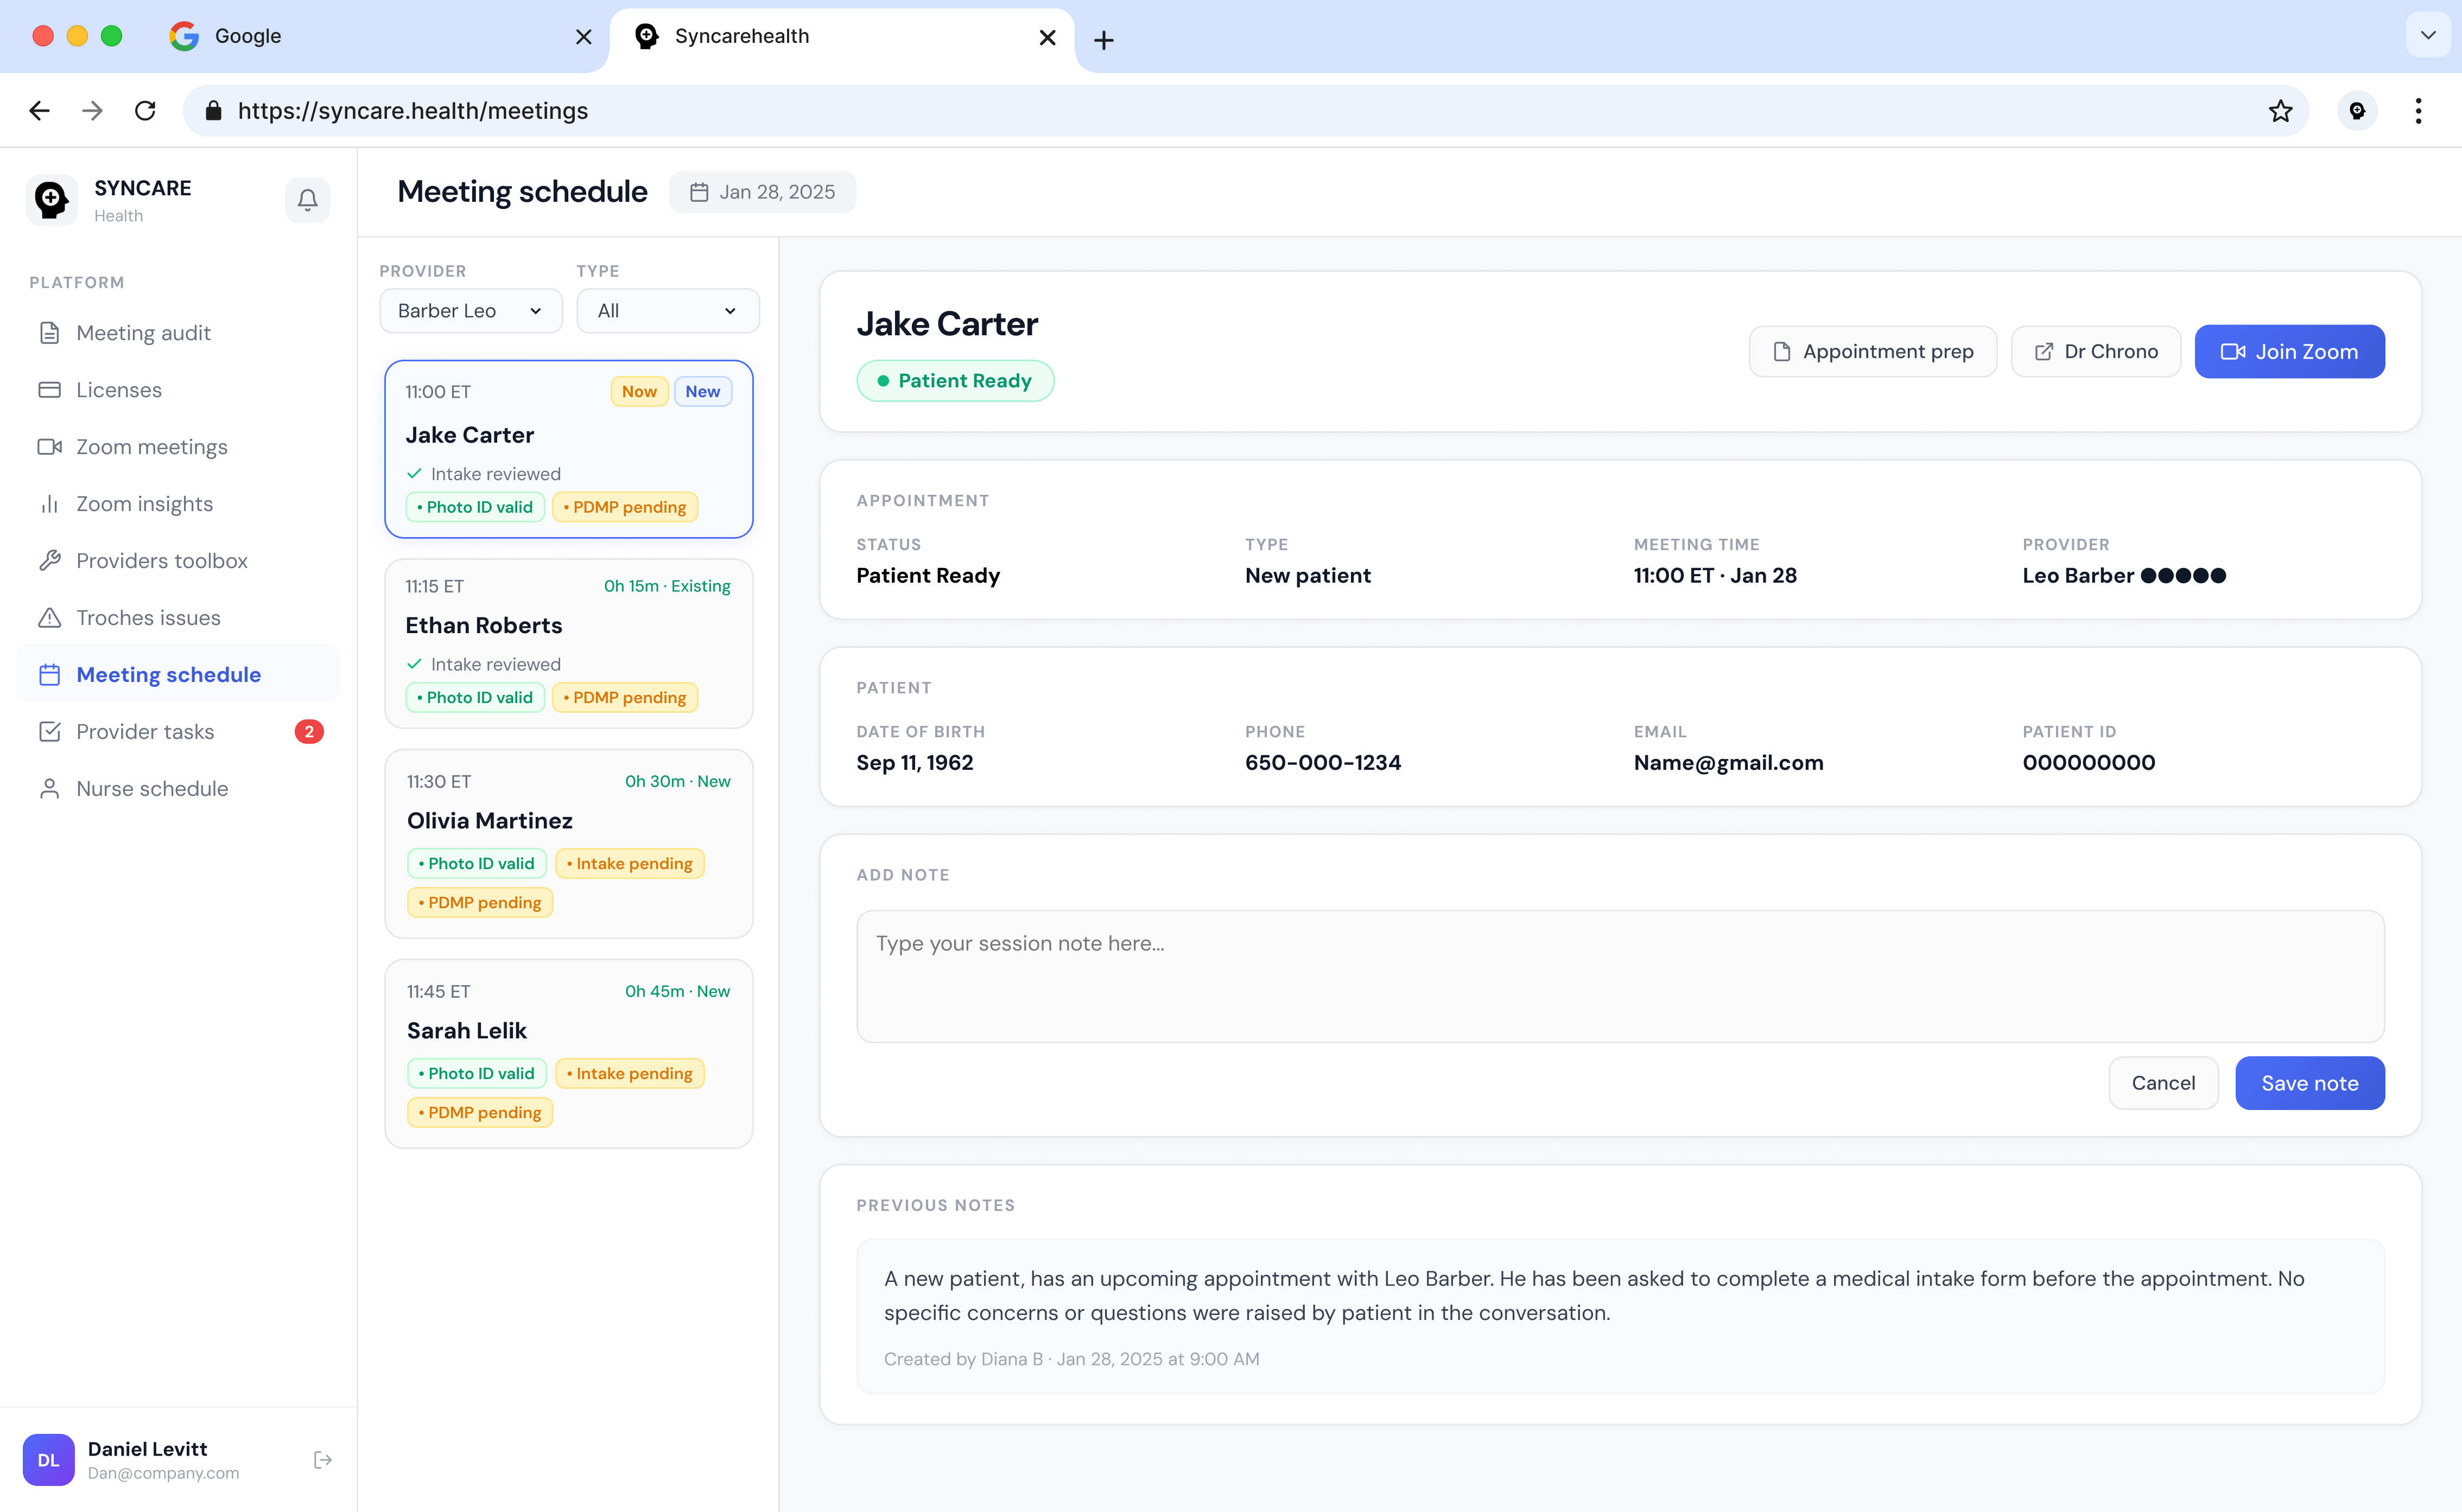Open Troches issues via the warning icon
2462x1512 pixels.
51,617
